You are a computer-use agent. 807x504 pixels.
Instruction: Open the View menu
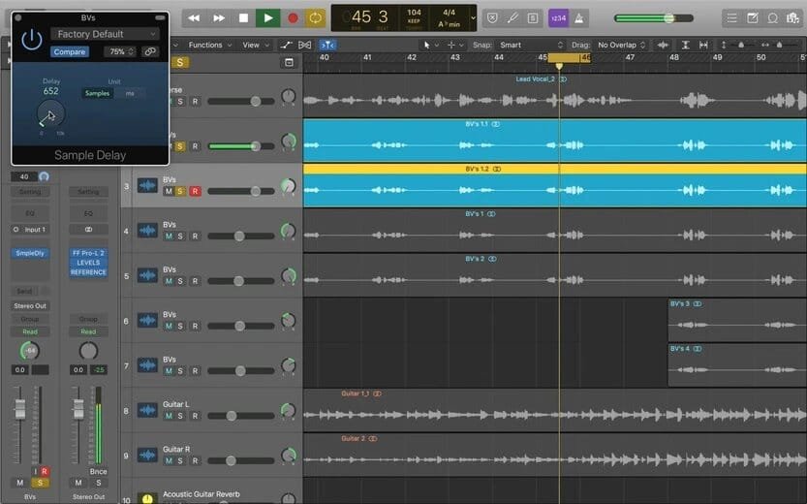pyautogui.click(x=256, y=46)
